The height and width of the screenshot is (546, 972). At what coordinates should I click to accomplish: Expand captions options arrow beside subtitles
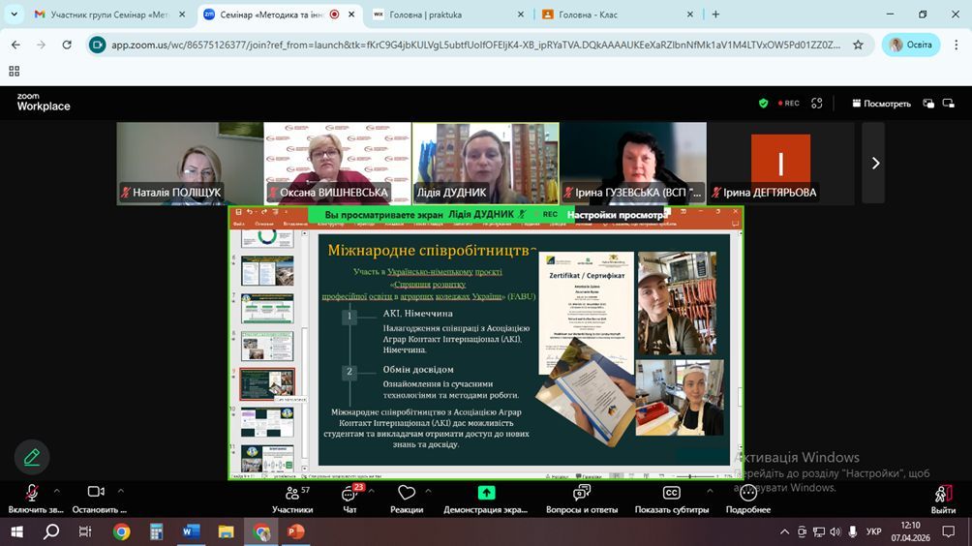click(x=710, y=491)
